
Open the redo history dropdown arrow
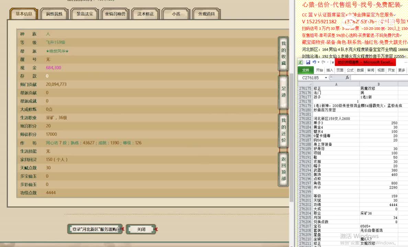click(x=328, y=62)
